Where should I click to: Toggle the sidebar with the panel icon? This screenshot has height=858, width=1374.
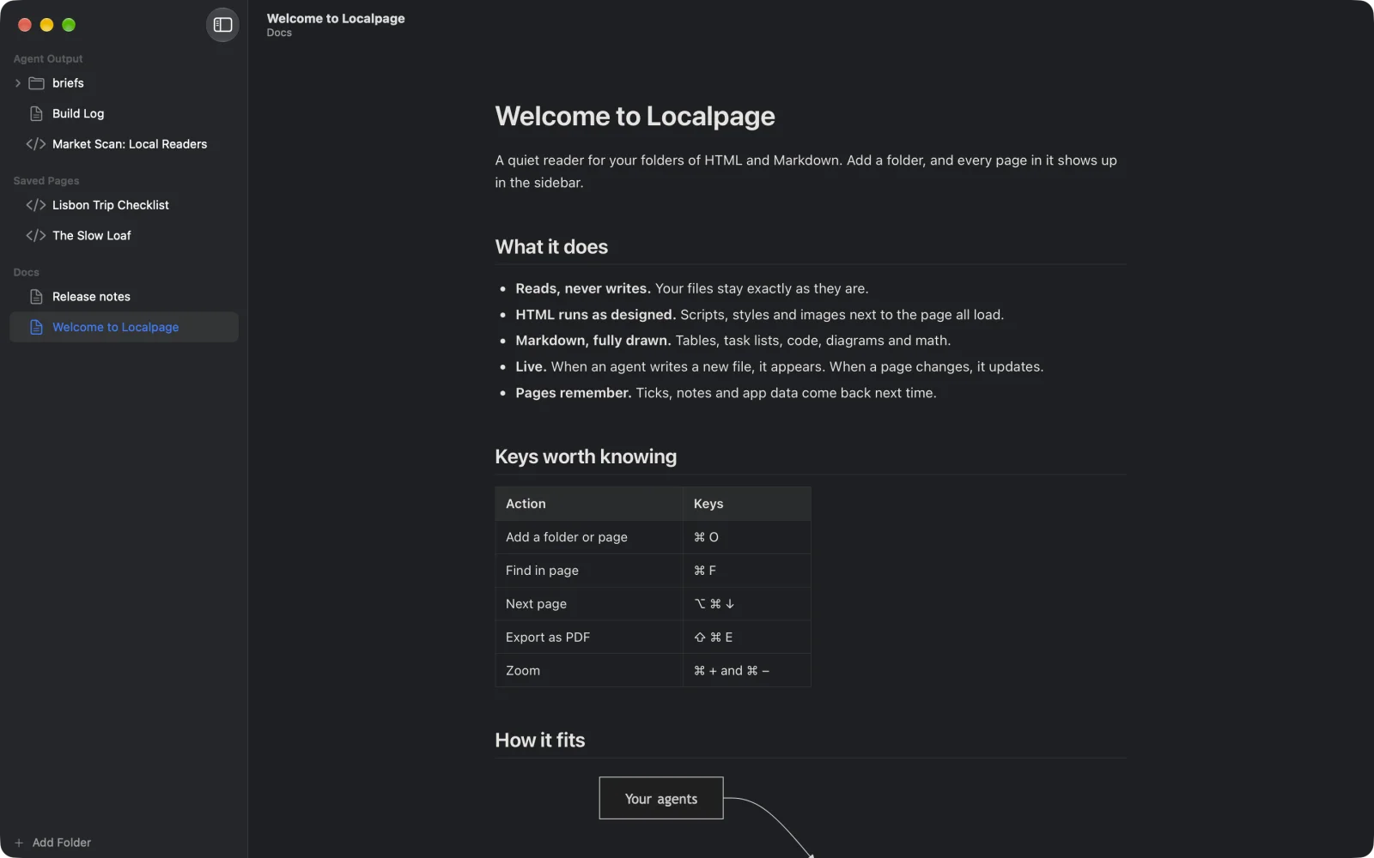(222, 25)
